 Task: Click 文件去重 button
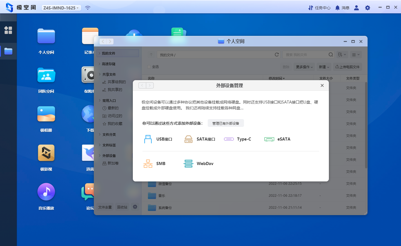[105, 207]
